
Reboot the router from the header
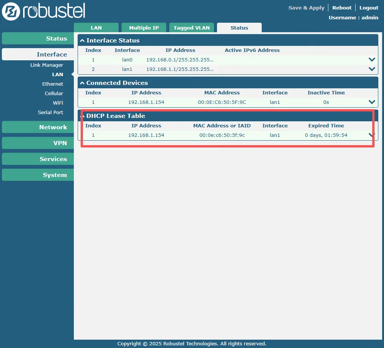342,8
